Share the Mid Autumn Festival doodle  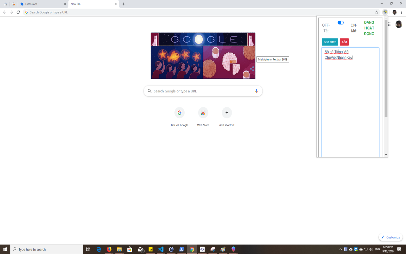point(252,69)
